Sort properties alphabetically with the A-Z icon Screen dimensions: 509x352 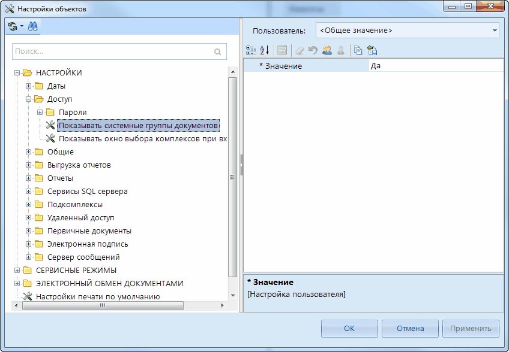[265, 50]
